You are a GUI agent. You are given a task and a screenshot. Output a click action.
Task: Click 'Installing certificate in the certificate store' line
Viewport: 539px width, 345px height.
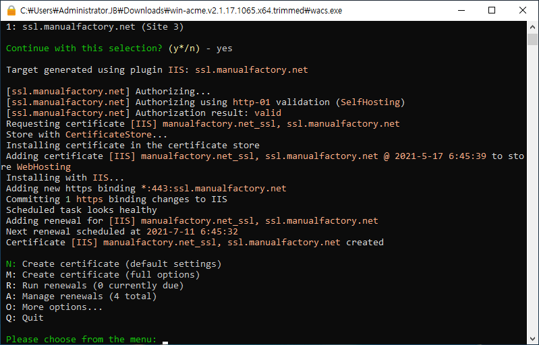click(133, 145)
